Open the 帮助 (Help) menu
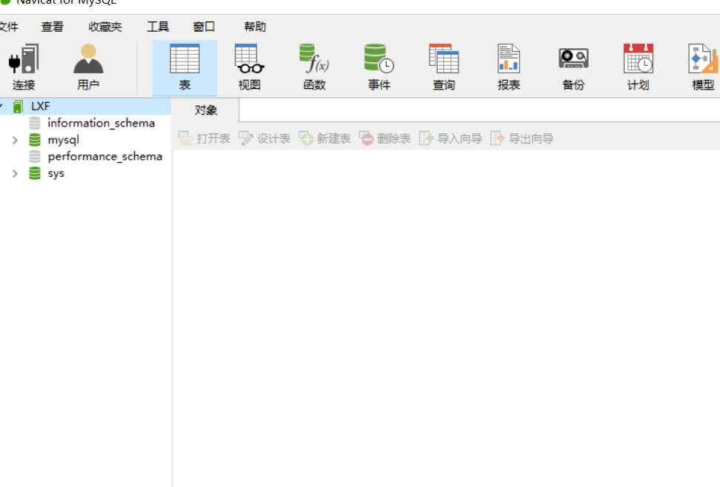This screenshot has width=720, height=487. click(255, 27)
